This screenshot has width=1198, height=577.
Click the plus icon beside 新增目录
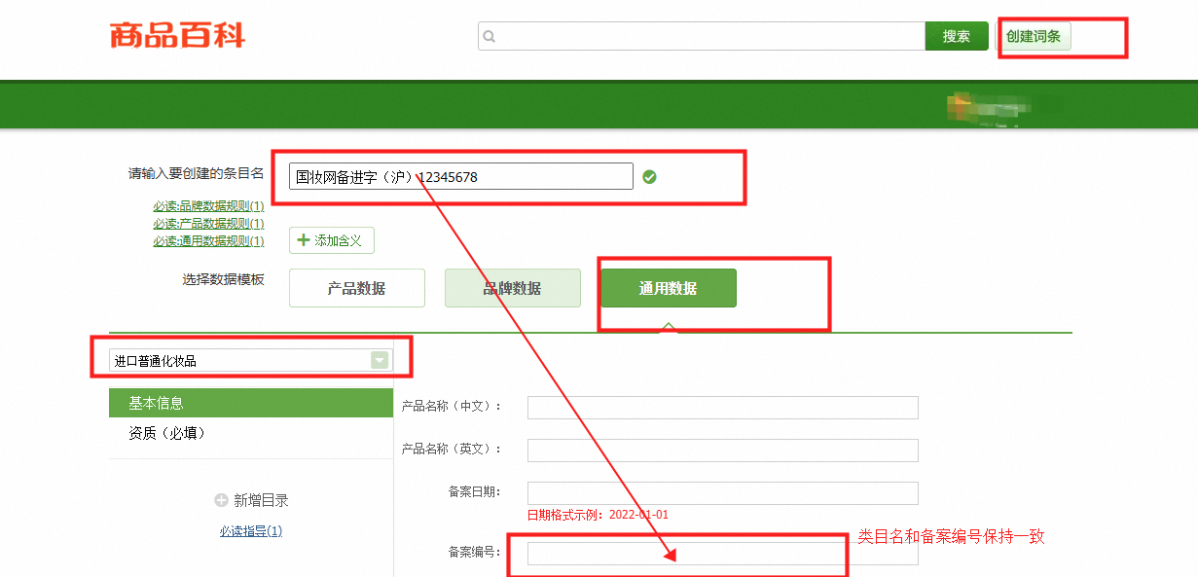click(221, 500)
